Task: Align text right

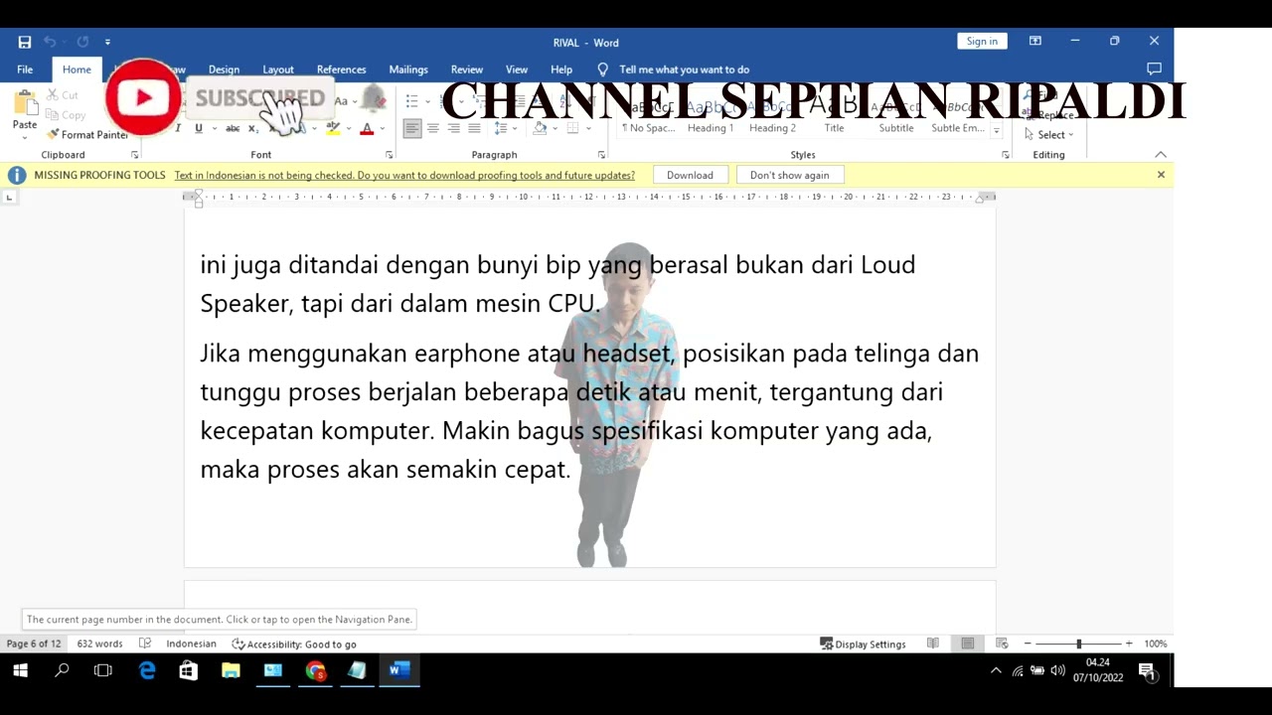Action: (x=453, y=128)
